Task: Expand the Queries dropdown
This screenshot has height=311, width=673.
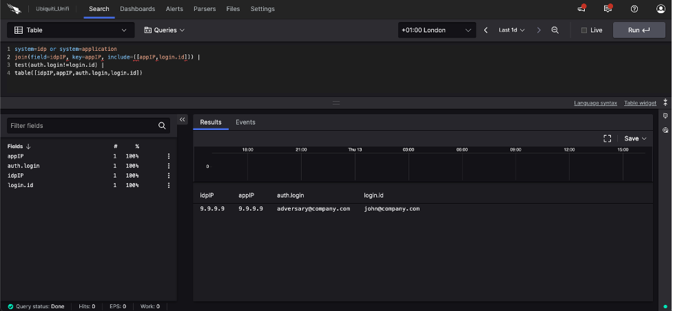Action: pyautogui.click(x=165, y=30)
